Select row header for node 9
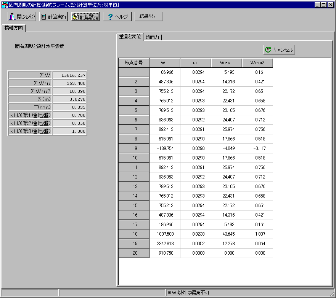 click(x=133, y=148)
